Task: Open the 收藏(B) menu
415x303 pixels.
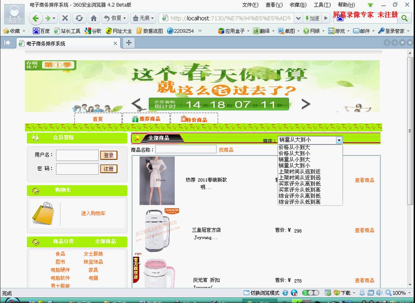Action: pos(298,5)
